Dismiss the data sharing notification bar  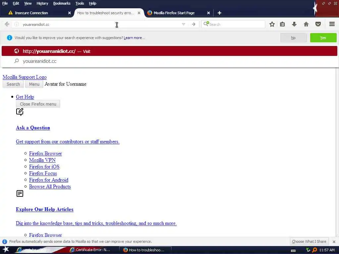tap(334, 242)
